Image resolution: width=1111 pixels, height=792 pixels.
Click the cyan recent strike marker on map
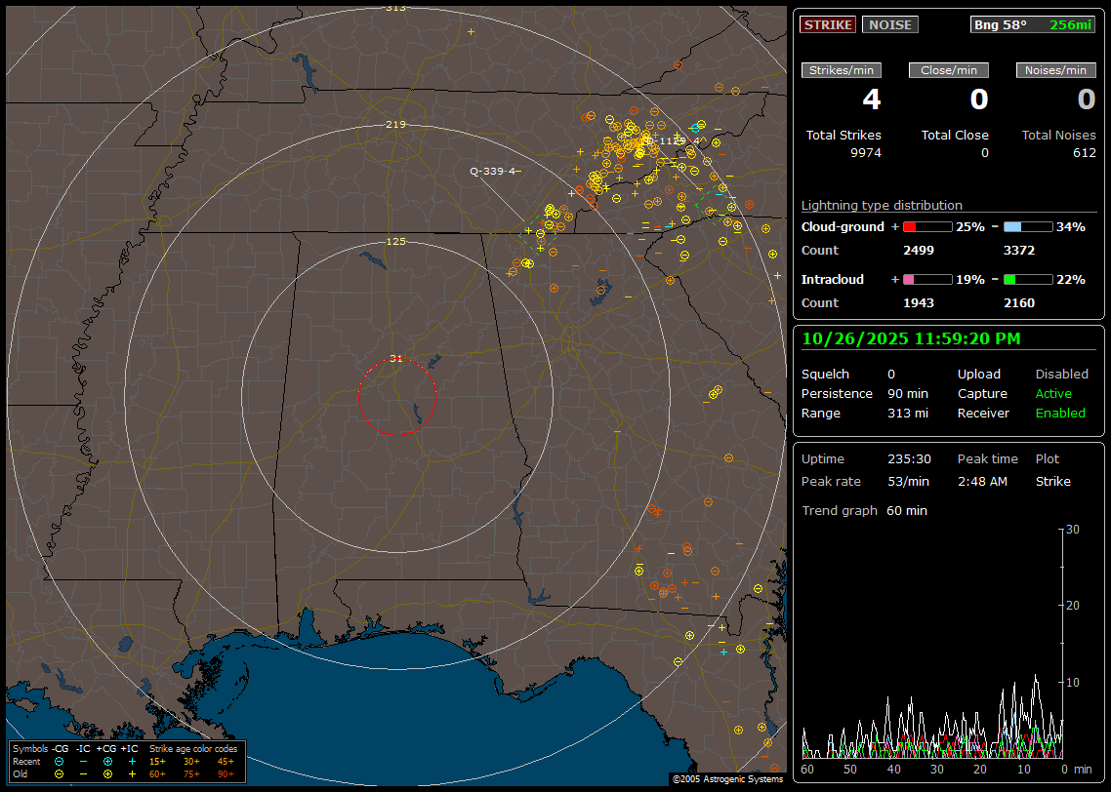coord(695,128)
